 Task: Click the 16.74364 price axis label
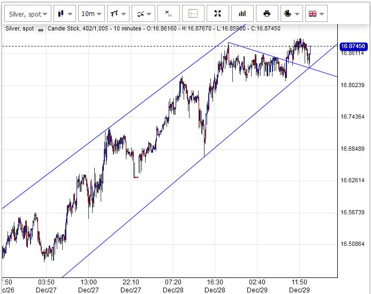[352, 117]
